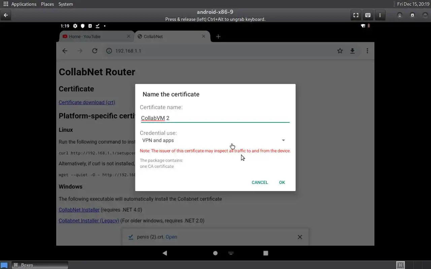Image resolution: width=431 pixels, height=269 pixels.
Task: Click the battery icon in Android status bar
Action: tap(368, 26)
